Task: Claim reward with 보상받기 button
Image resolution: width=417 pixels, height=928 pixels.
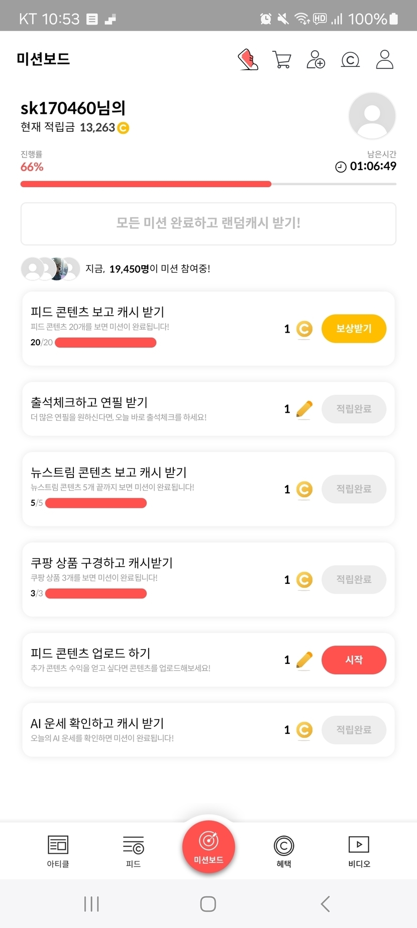Action: tap(354, 329)
